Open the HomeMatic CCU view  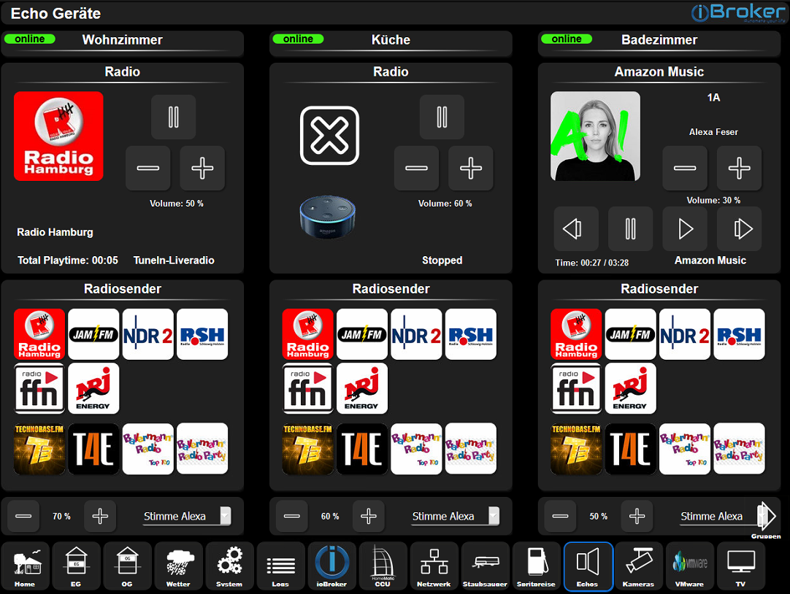[x=383, y=566]
